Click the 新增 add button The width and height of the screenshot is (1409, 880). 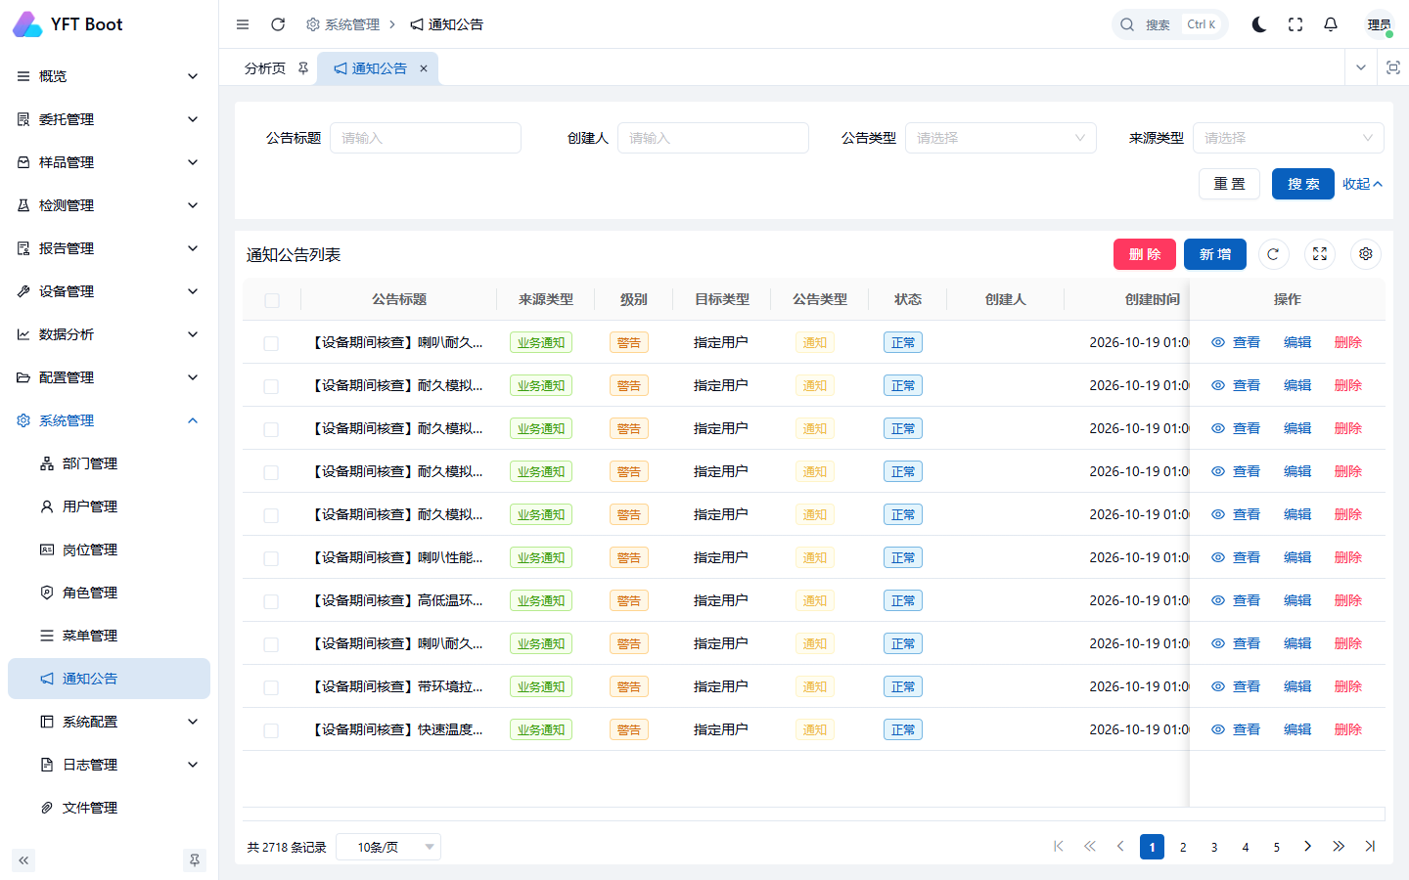(x=1215, y=254)
